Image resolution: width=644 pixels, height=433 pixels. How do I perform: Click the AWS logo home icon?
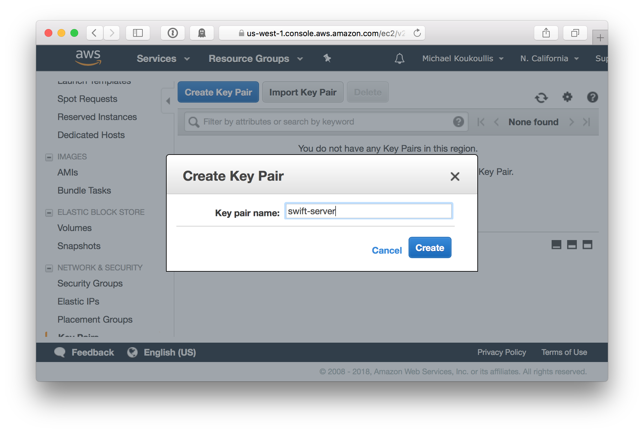coord(88,58)
